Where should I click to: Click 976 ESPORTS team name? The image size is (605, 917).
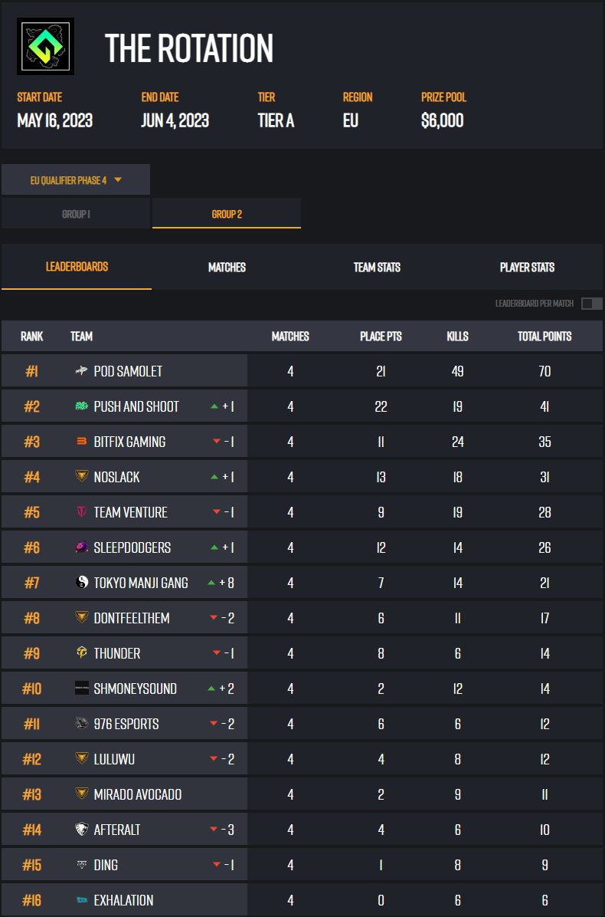[126, 724]
